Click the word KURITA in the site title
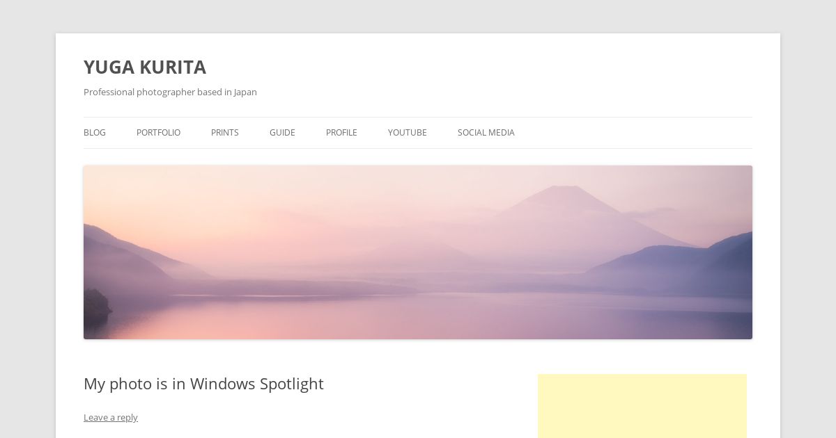Screen dimensions: 836x438 pos(173,67)
